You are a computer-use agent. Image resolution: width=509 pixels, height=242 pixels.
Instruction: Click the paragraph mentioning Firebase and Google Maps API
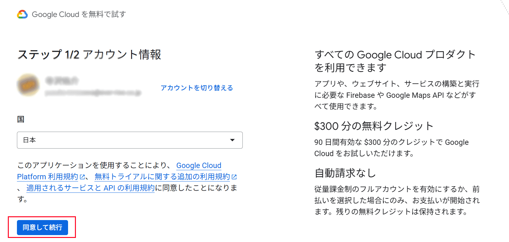[x=397, y=95]
